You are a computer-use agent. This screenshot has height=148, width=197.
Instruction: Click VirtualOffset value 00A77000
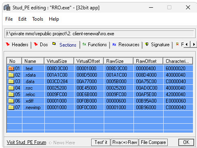pos(87,82)
